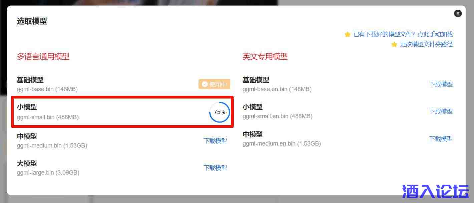The height and width of the screenshot is (203, 474).
Task: Click 下载模型 for ggml-large.bin
Action: 215,168
